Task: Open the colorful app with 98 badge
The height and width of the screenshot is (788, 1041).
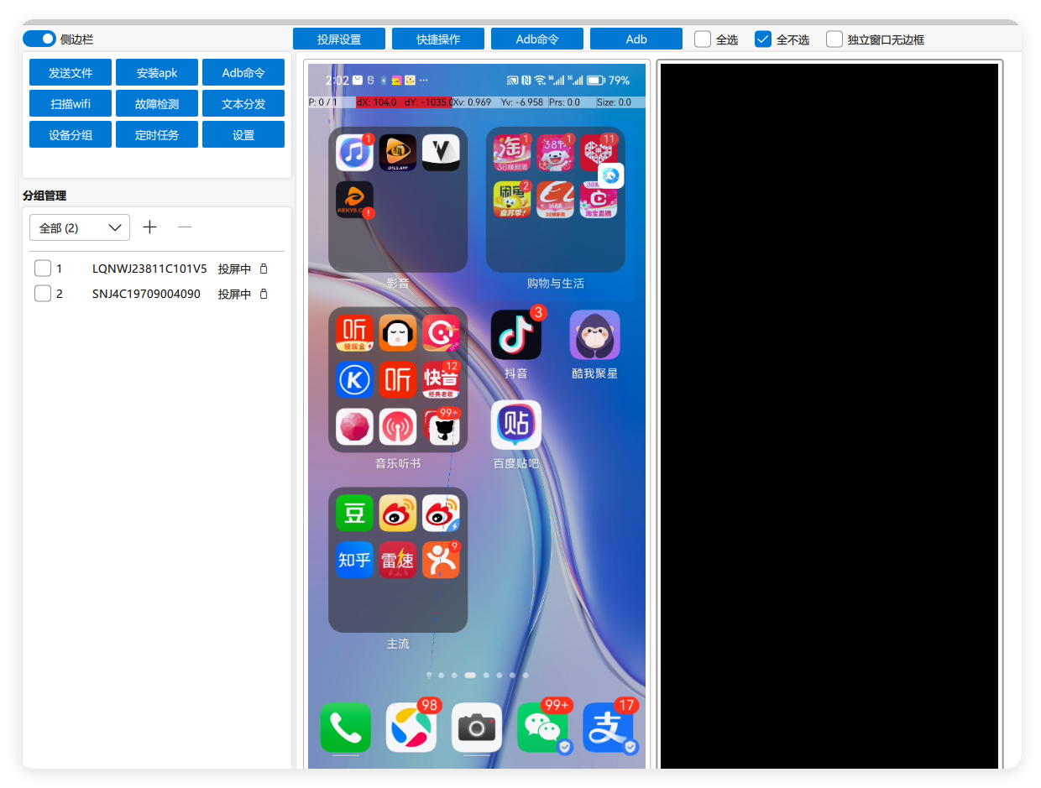Action: click(411, 727)
